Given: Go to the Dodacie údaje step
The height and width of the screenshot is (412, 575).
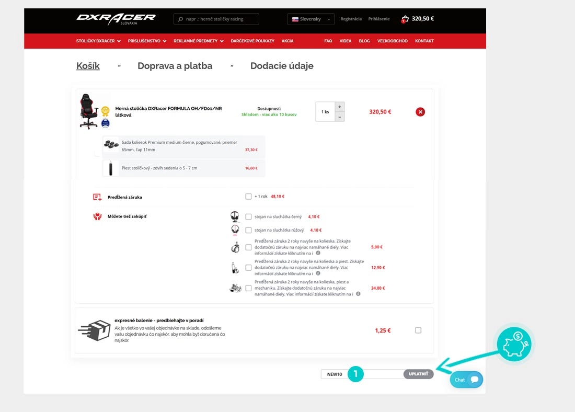Looking at the screenshot, I should [x=282, y=66].
